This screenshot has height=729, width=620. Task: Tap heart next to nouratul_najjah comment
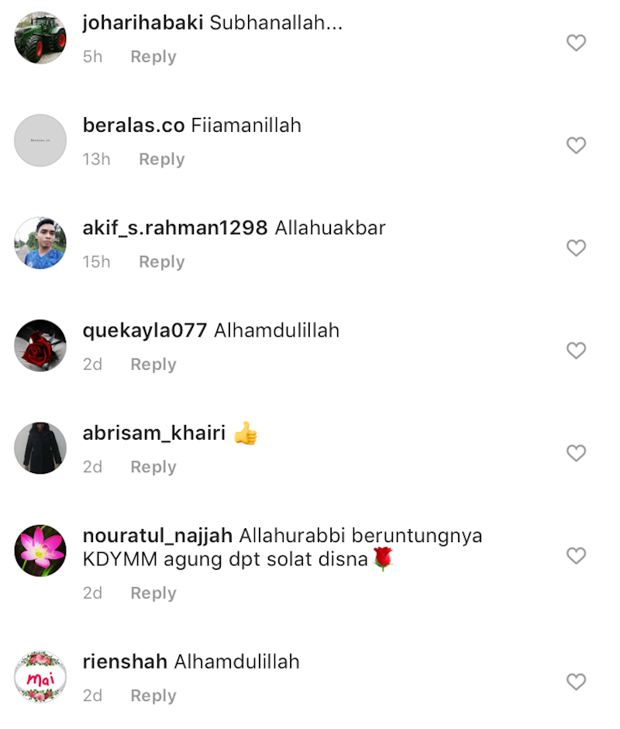[576, 555]
